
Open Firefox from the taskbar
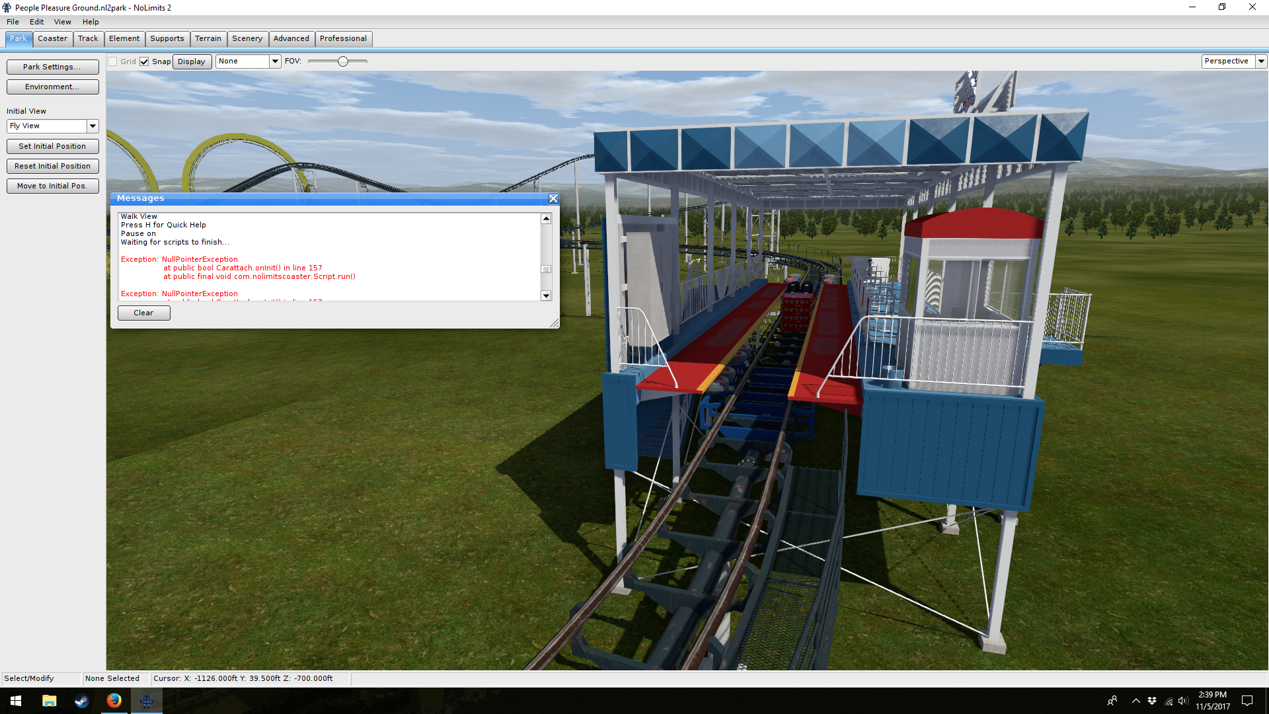coord(114,701)
